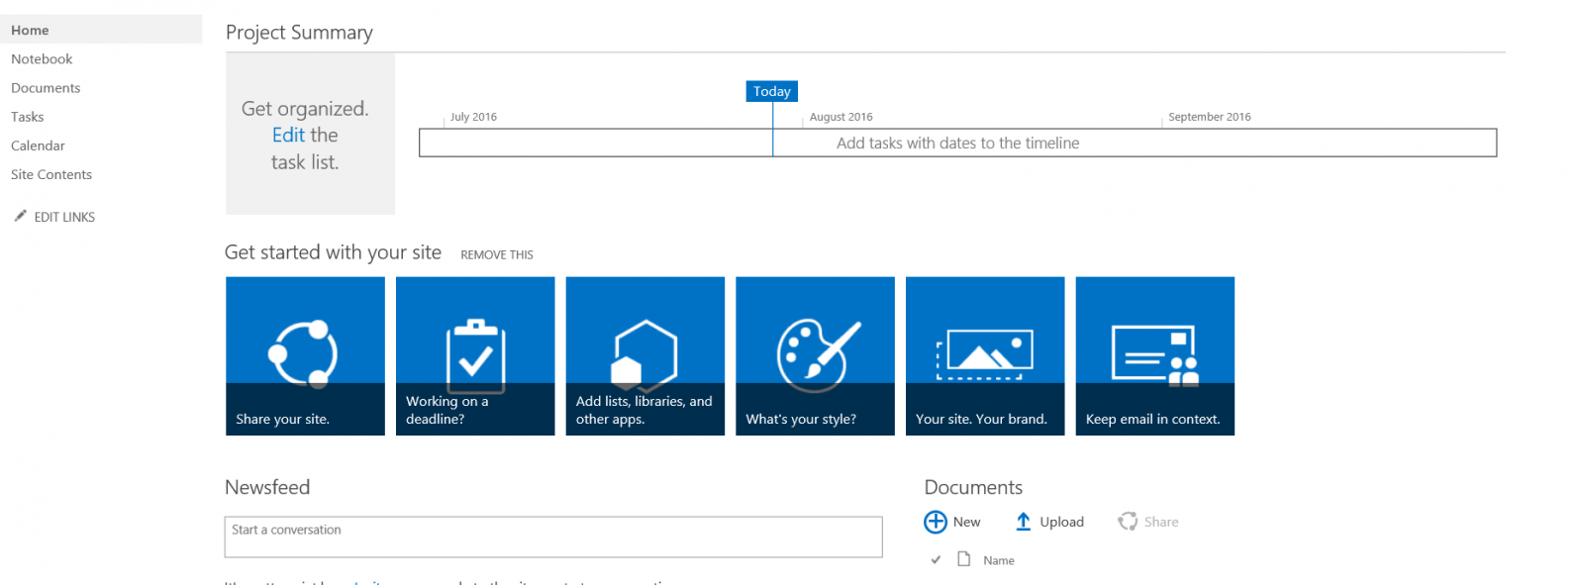The height and width of the screenshot is (585, 1584).
Task: Toggle the select-all checkmark in Documents
Action: pos(936,560)
